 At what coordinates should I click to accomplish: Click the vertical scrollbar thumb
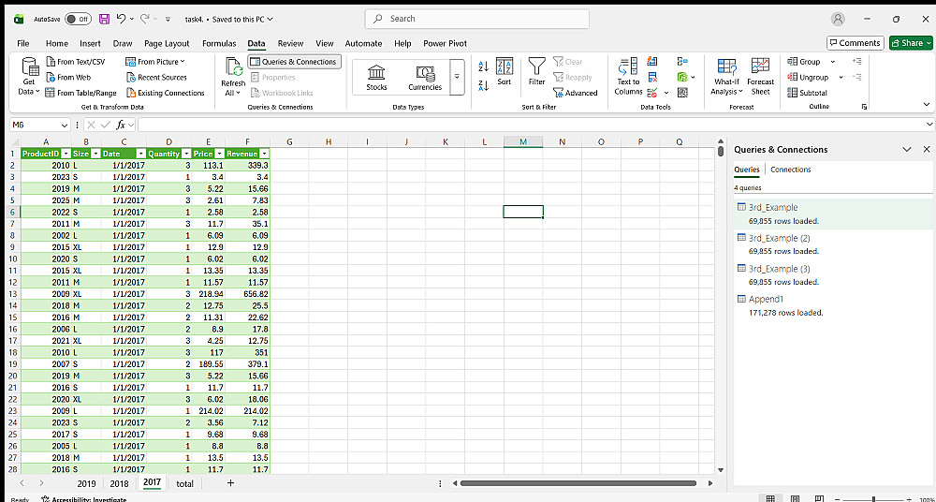click(721, 151)
